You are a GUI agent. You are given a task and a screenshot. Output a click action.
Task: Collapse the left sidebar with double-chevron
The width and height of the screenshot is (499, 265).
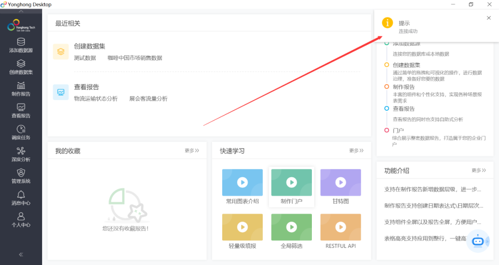click(x=21, y=254)
